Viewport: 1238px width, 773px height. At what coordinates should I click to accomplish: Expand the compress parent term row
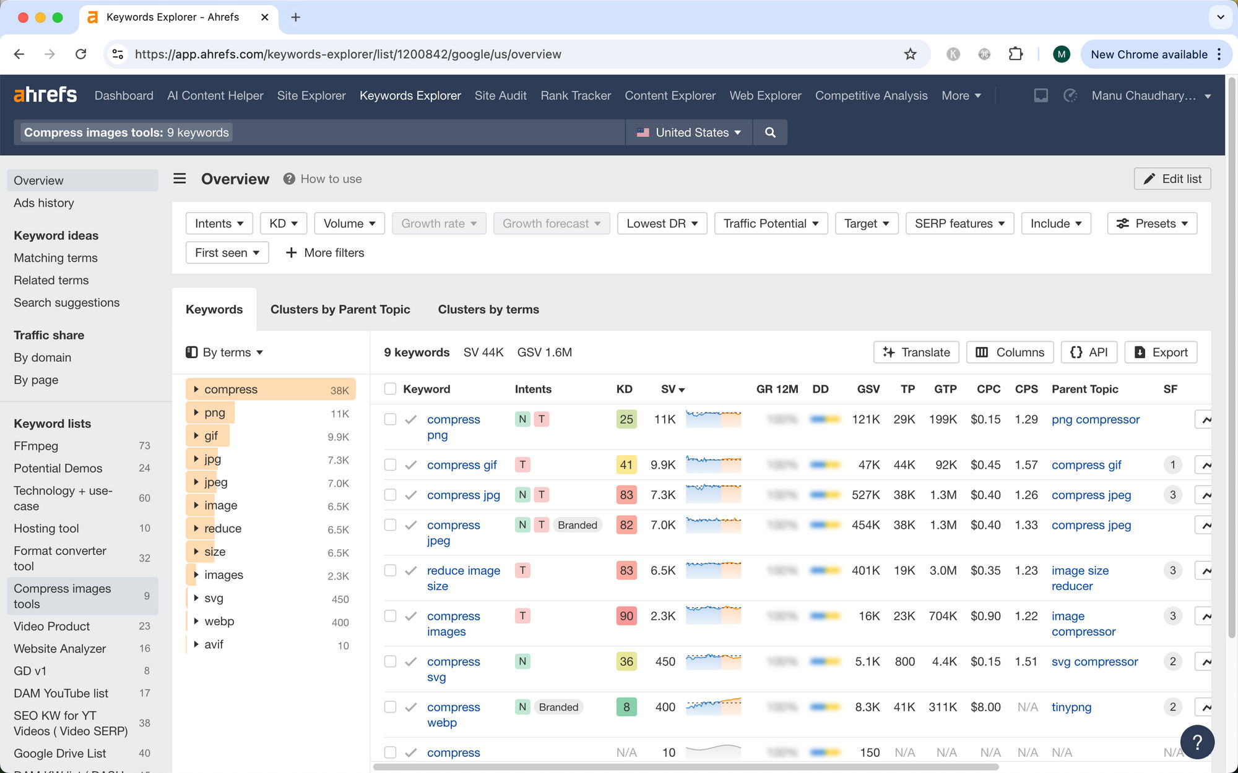[x=195, y=388]
